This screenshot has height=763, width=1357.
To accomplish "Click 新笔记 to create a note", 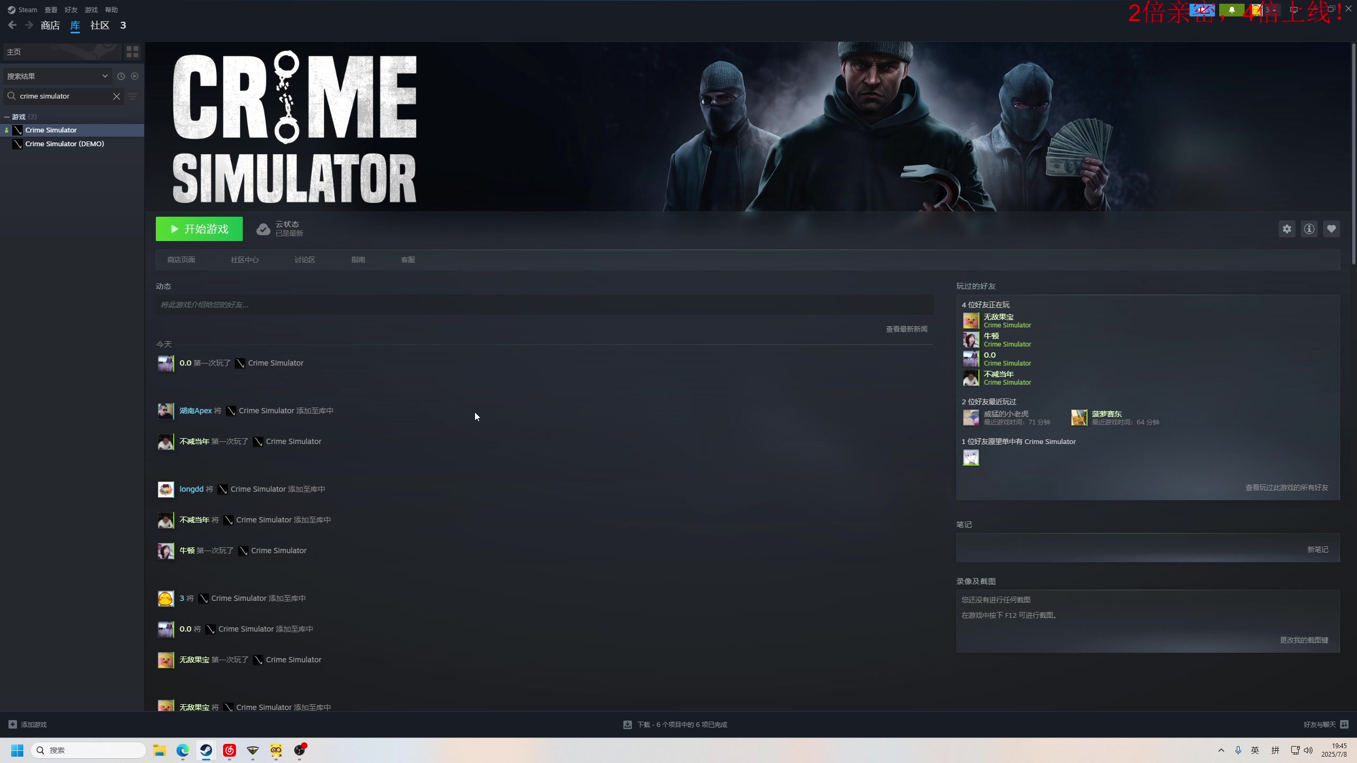I will click(x=1318, y=549).
